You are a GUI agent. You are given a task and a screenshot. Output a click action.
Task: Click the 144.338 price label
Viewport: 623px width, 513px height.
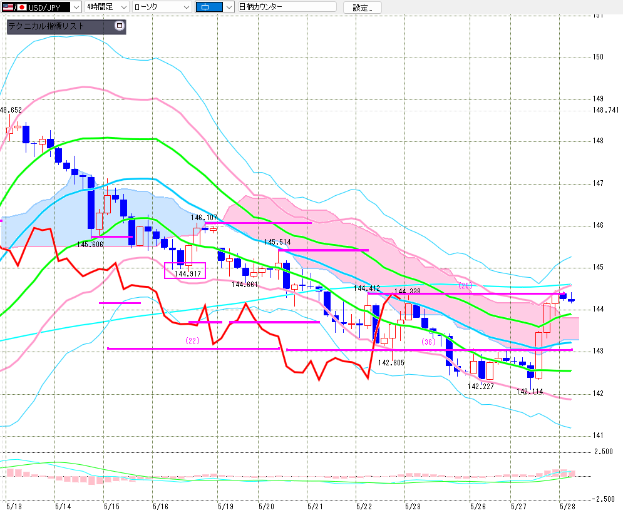coord(407,291)
